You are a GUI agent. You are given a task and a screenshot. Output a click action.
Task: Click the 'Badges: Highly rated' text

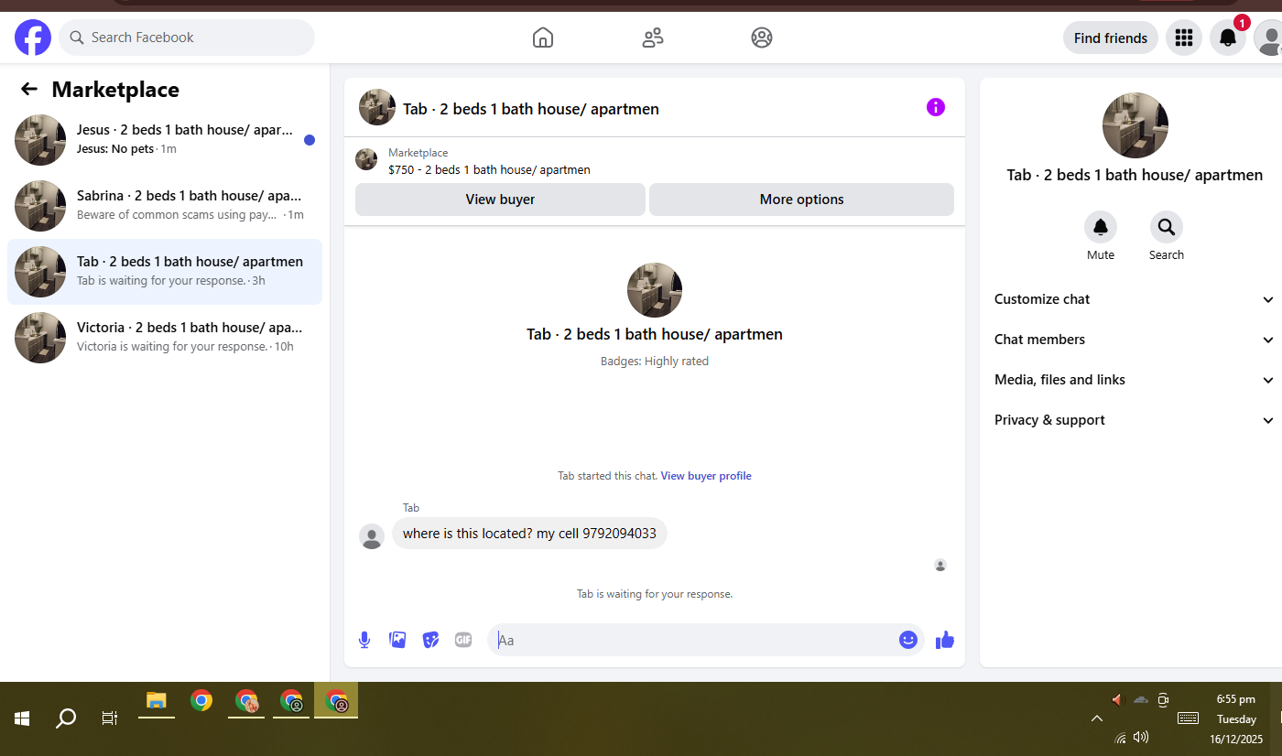click(655, 362)
